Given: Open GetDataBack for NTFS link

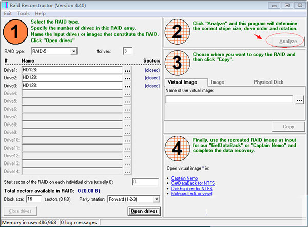Looking at the screenshot, I should pyautogui.click(x=194, y=183).
